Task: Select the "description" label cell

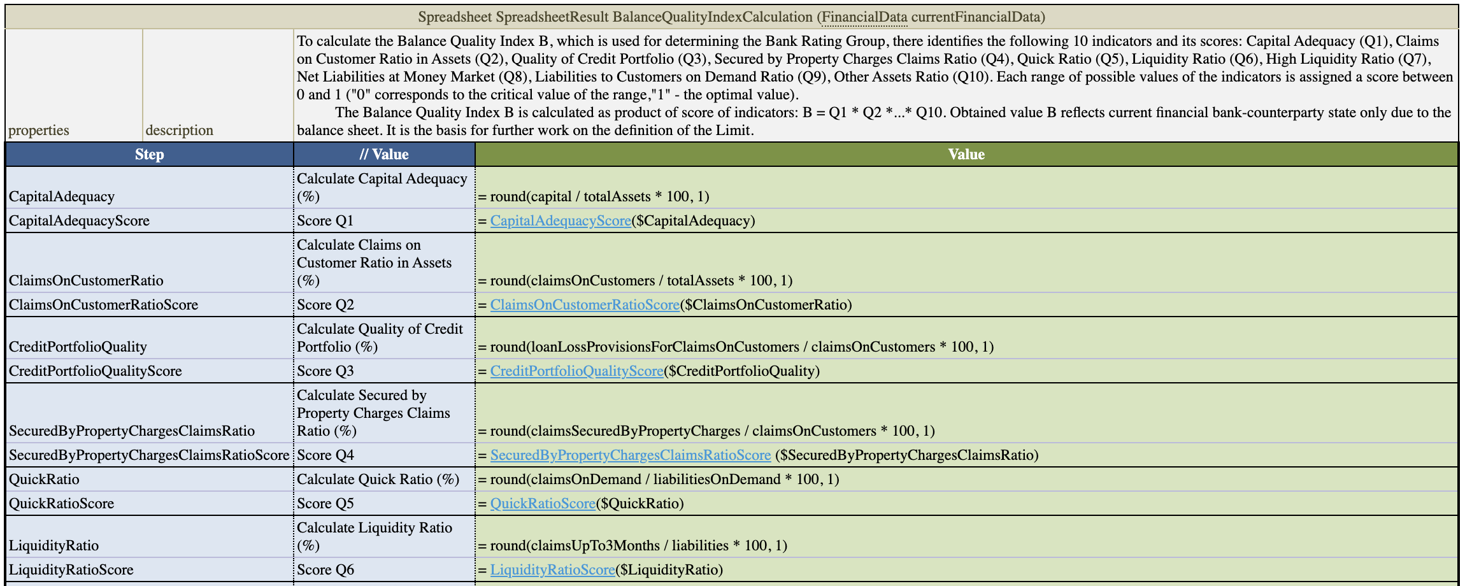Action: (217, 86)
